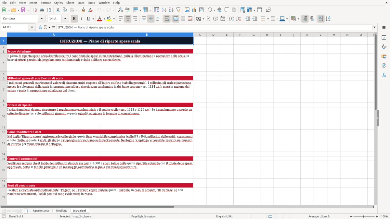Switch to the Riparto spese sheet tab
Screen dimensions: 390x219
(x=41, y=211)
